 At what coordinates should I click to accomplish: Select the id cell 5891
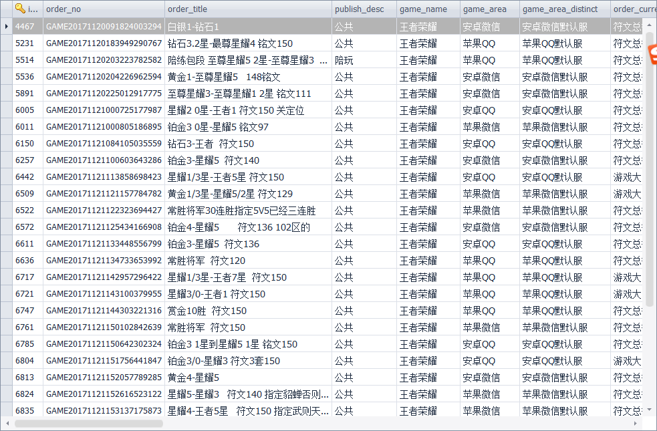point(27,94)
